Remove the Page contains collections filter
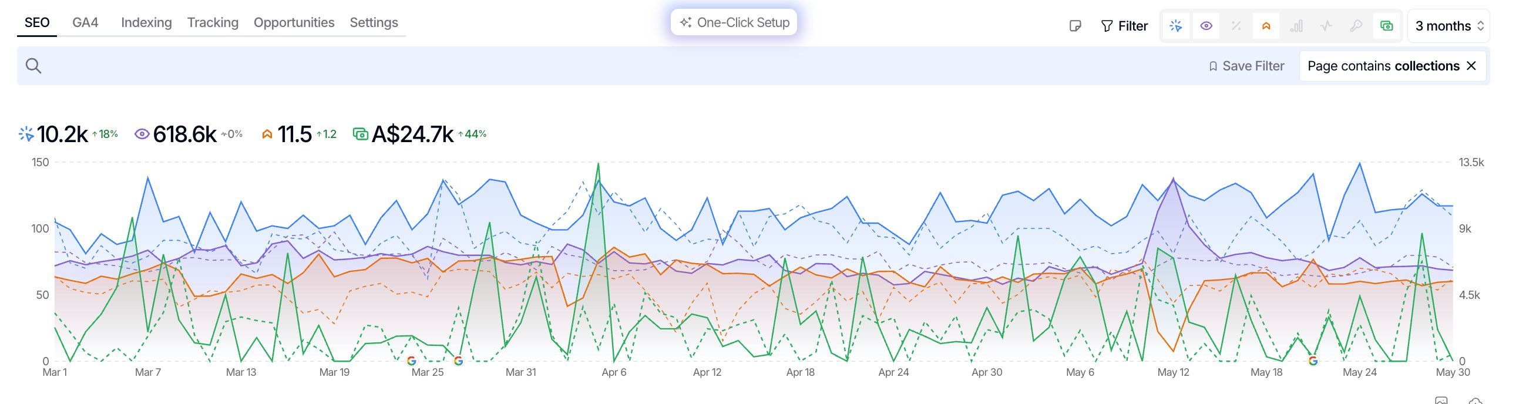 coord(1471,66)
